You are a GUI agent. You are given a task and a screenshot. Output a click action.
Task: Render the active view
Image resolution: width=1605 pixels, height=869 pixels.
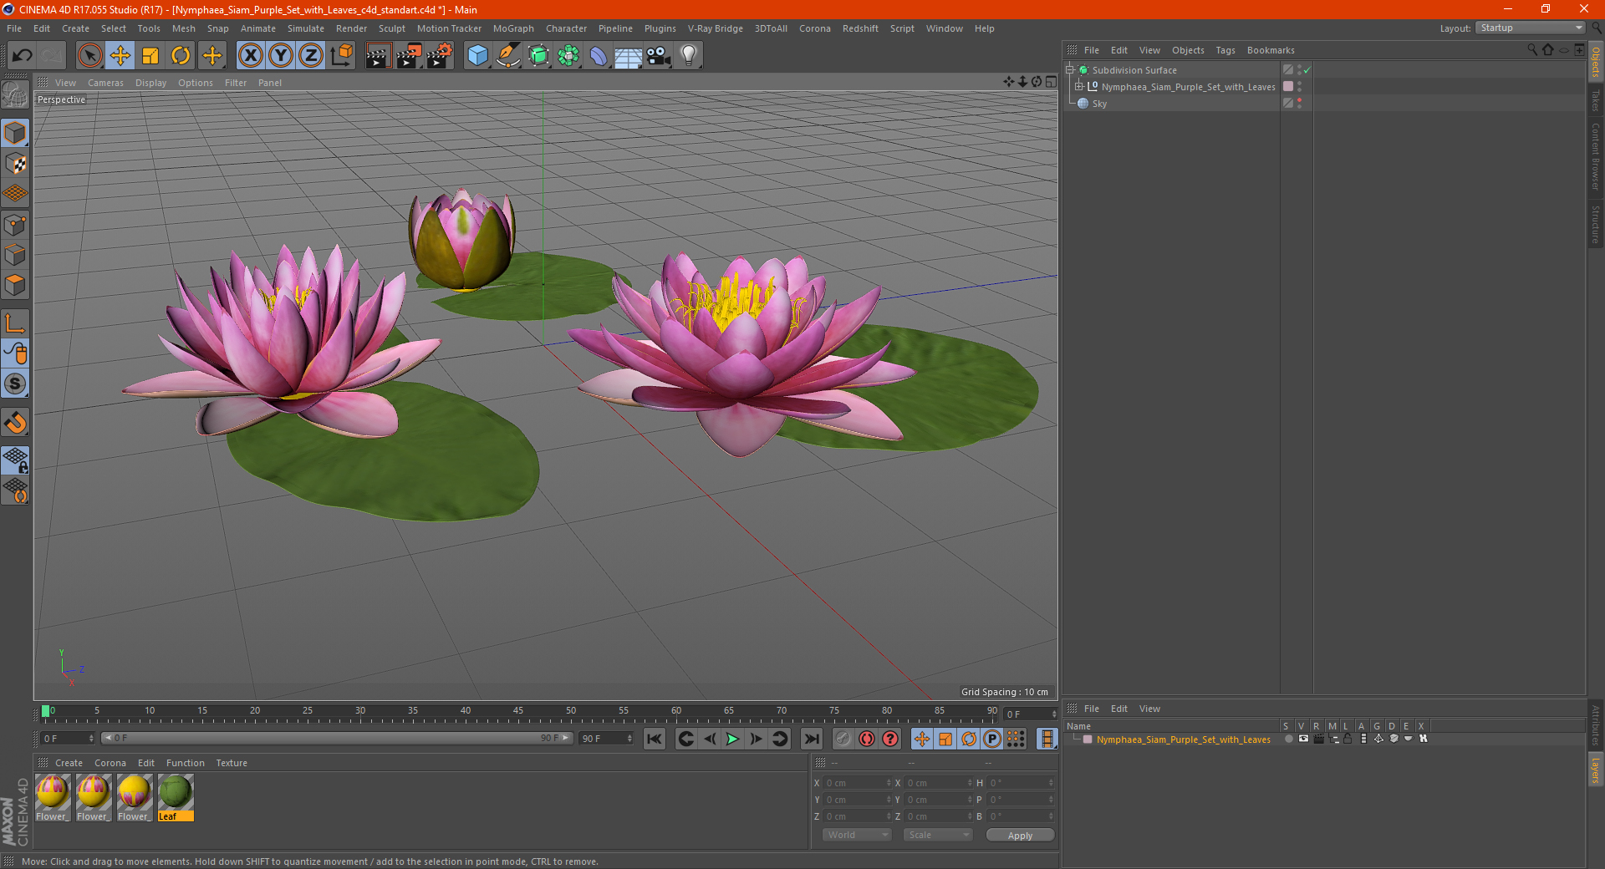378,56
